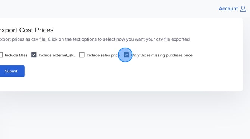Uncheck Only those missing purchase price box
Viewport: 250px width, 139px height.
(126, 55)
